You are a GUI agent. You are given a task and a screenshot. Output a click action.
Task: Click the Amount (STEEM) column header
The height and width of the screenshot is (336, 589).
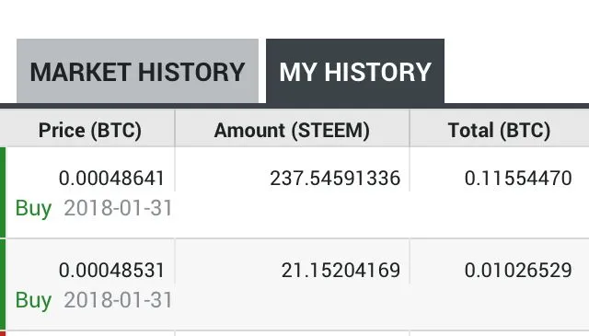(292, 131)
